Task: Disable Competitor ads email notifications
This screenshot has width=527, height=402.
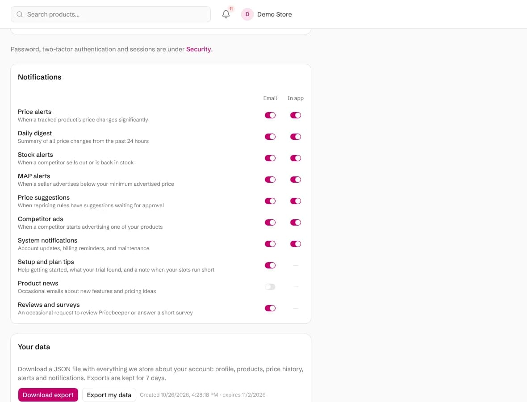Action: [x=270, y=222]
